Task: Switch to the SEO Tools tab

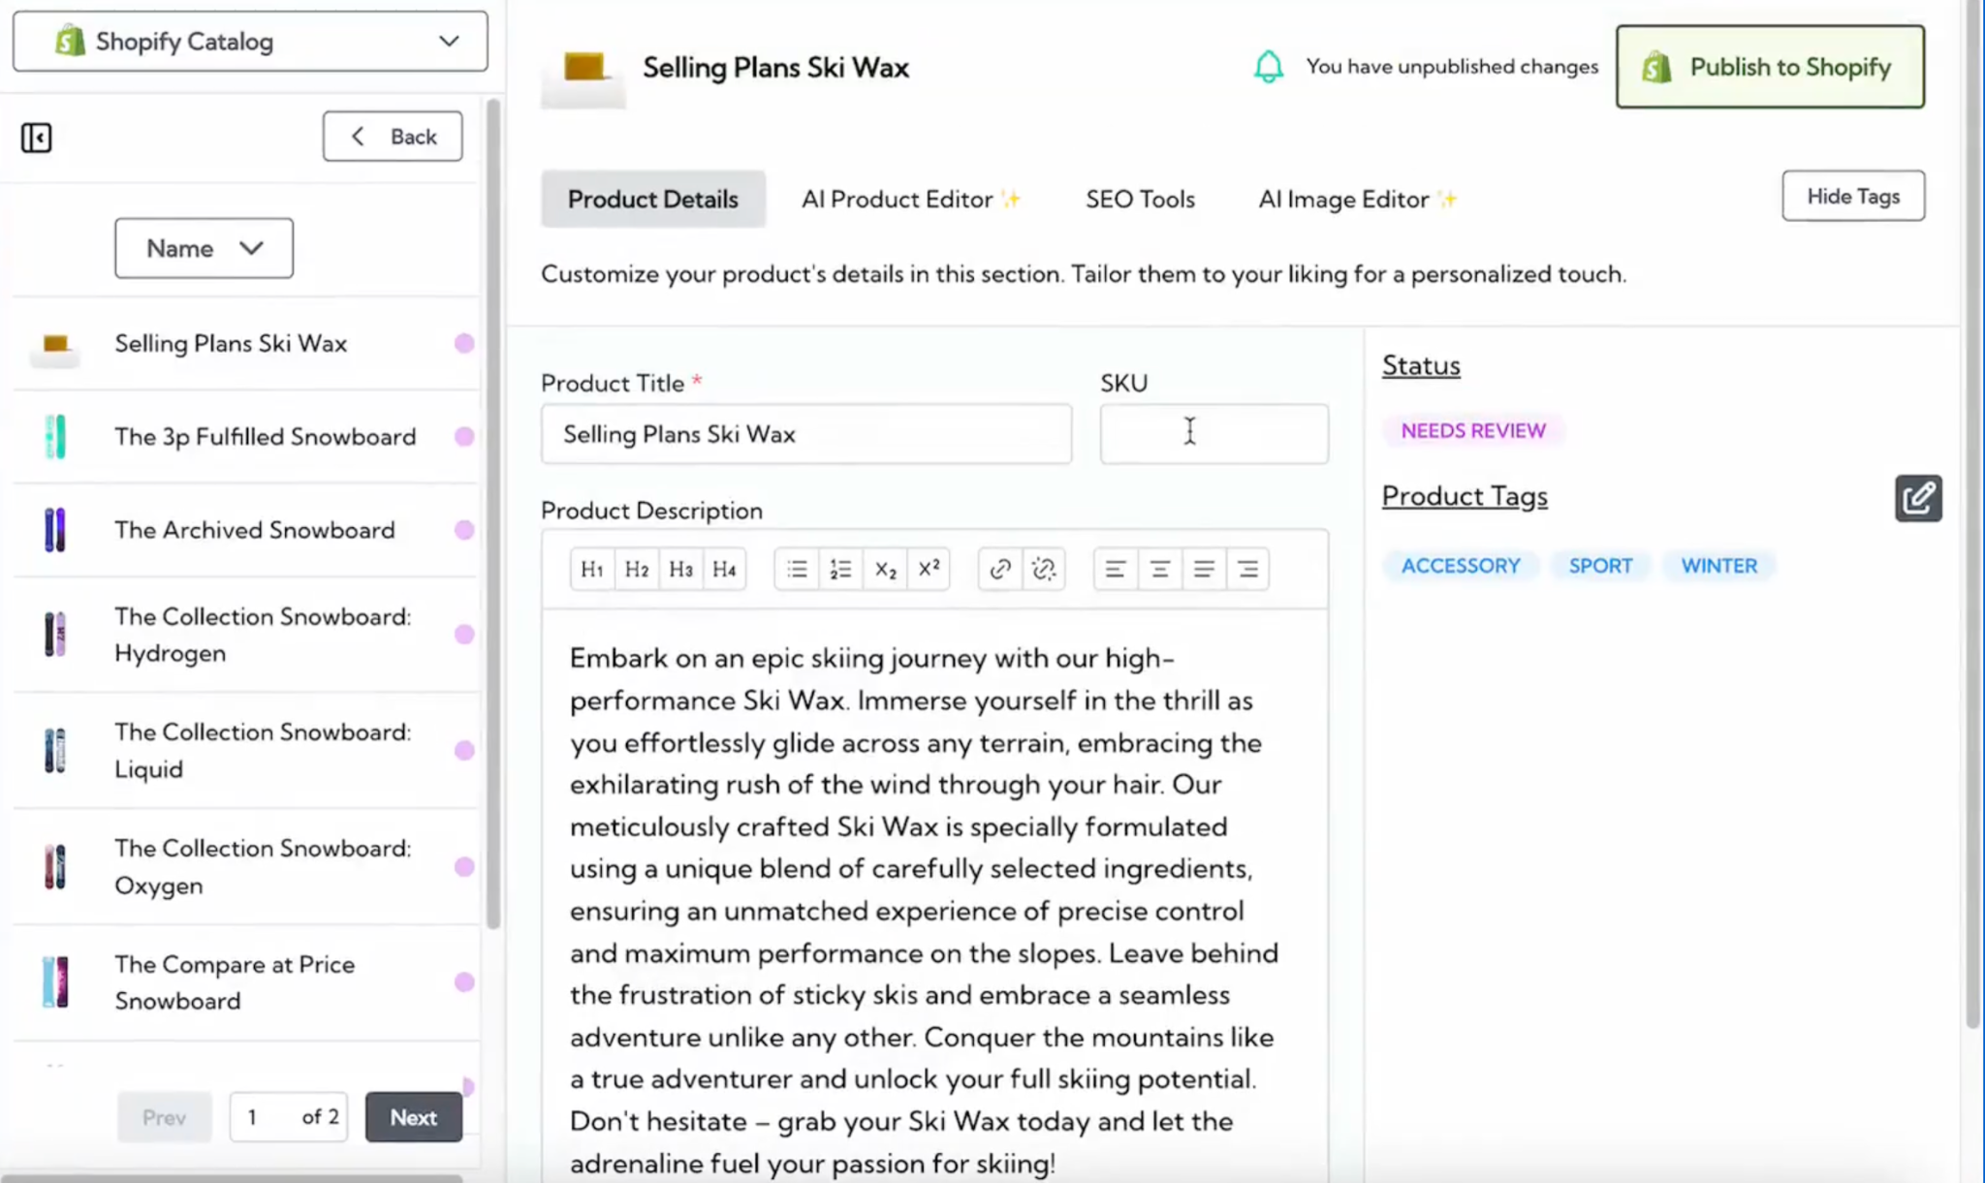Action: [x=1138, y=199]
